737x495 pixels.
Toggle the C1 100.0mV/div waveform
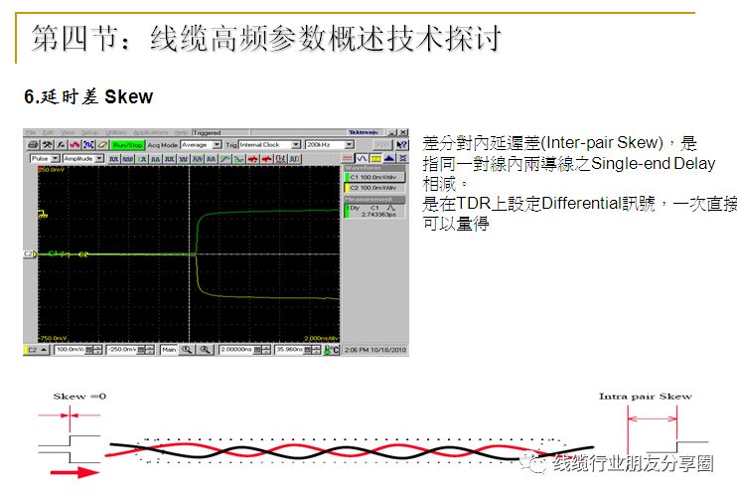[x=373, y=177]
